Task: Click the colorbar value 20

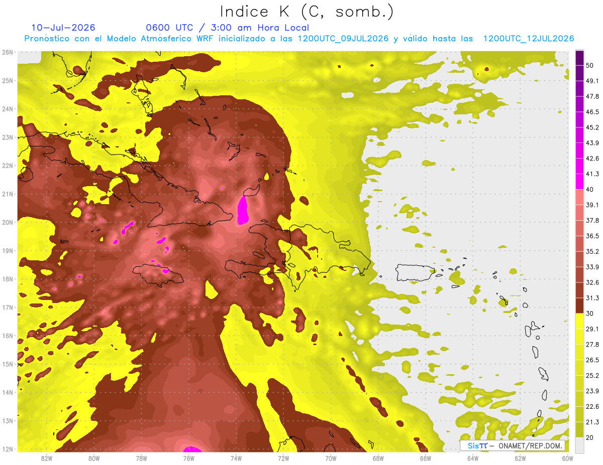Action: pos(590,437)
